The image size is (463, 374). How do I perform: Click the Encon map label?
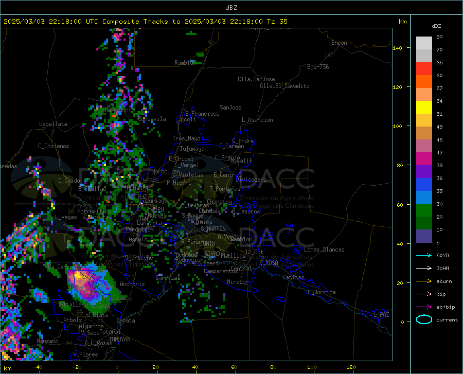[340, 43]
